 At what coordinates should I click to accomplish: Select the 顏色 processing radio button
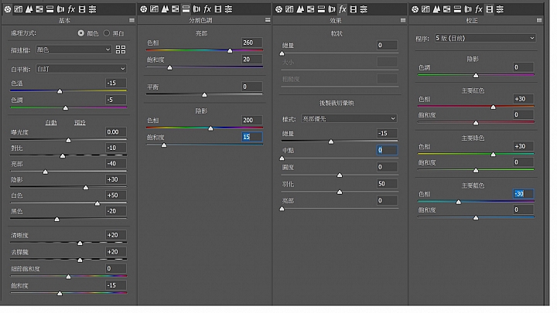pos(81,33)
